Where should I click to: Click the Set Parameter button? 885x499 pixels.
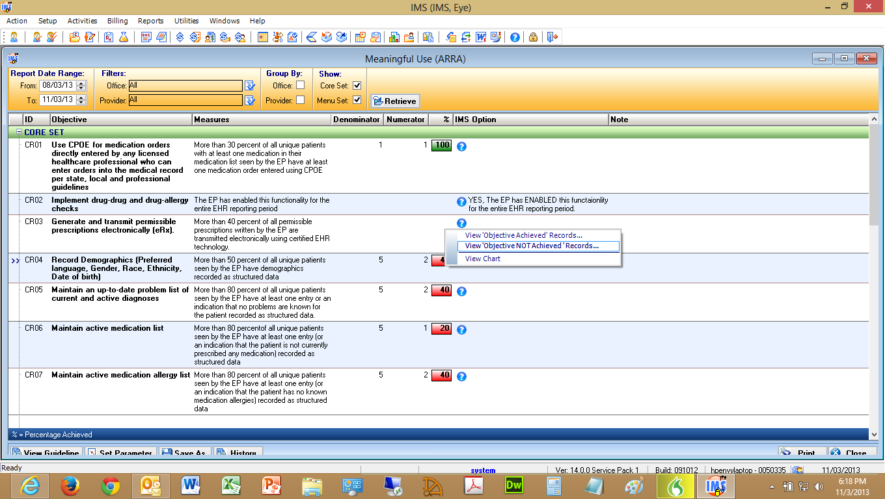coord(120,453)
